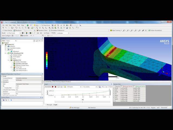Open the View menu

[x=10, y=25]
